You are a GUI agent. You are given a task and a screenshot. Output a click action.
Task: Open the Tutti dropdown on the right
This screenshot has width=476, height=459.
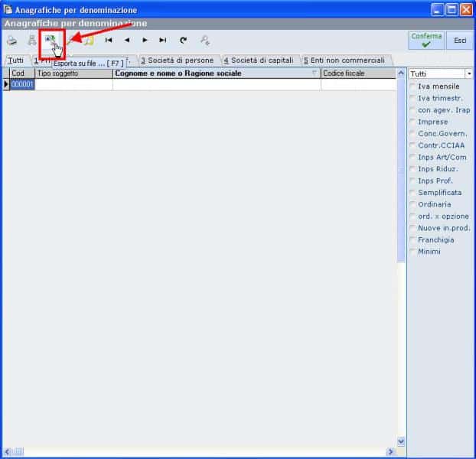[x=468, y=74]
